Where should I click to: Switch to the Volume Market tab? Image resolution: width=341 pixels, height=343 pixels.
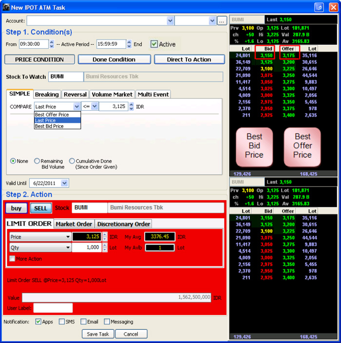[x=112, y=95]
